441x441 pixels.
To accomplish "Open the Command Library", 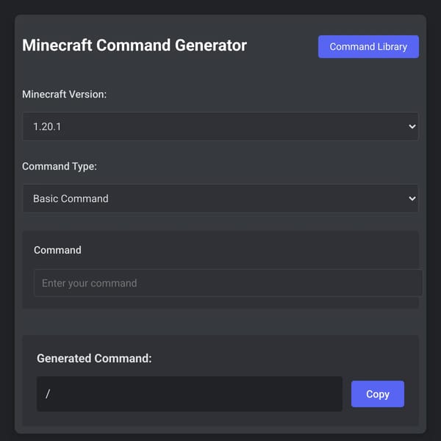I will (368, 47).
